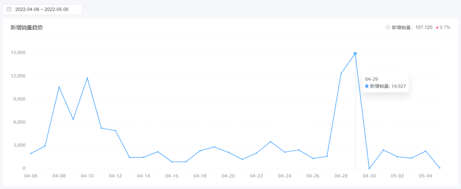This screenshot has width=461, height=189.
Task: Click the 新增销量趋势 chart title
Action: click(26, 28)
